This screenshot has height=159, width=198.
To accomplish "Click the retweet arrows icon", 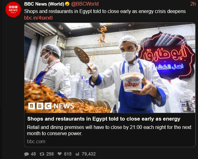I will tap(42, 154).
